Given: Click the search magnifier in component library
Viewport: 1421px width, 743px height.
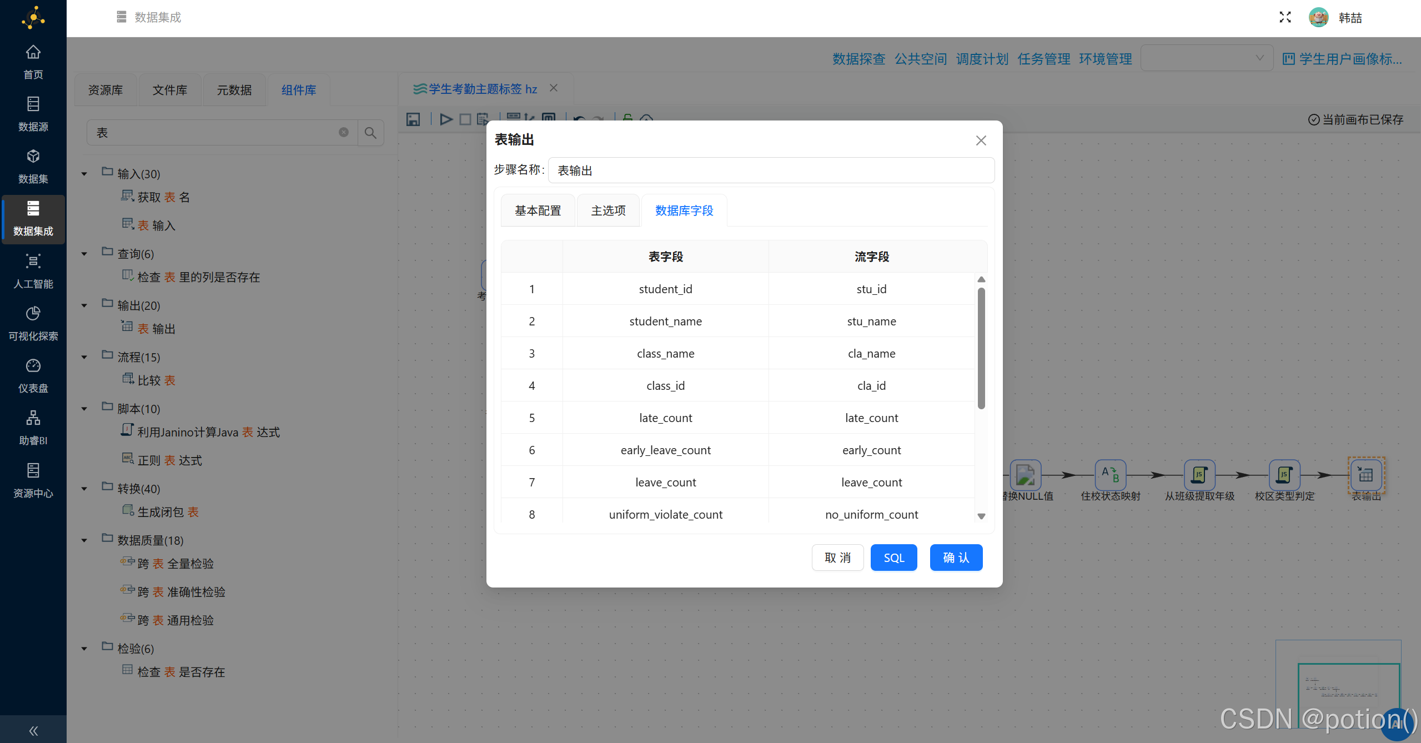Looking at the screenshot, I should pyautogui.click(x=371, y=133).
